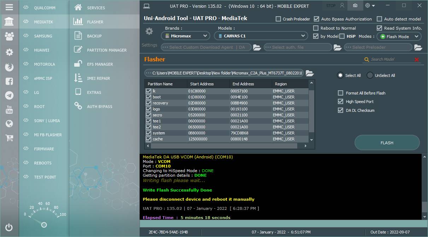Open the Telegram icon
Image resolution: width=428 pixels, height=237 pixels.
(9, 95)
